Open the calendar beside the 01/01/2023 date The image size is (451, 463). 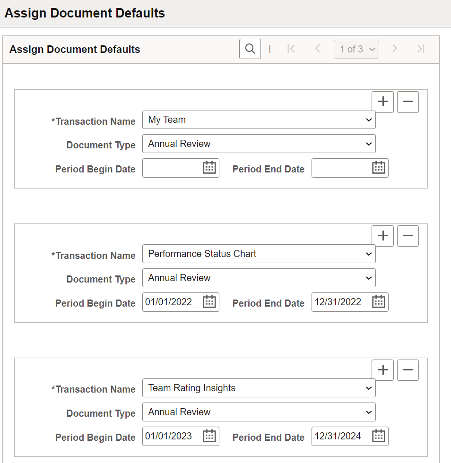click(208, 436)
